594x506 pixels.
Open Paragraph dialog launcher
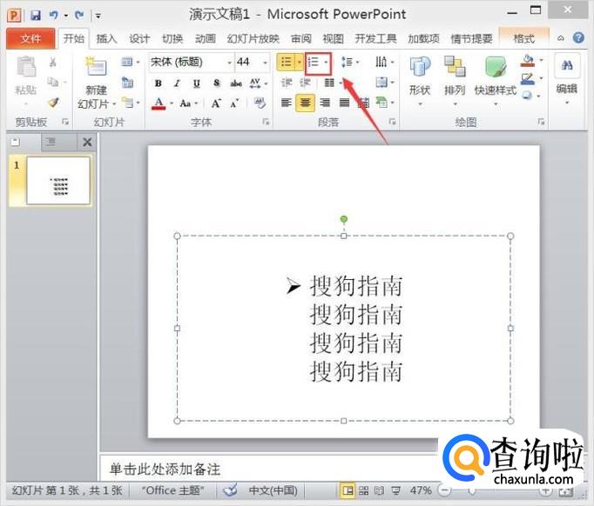(393, 122)
